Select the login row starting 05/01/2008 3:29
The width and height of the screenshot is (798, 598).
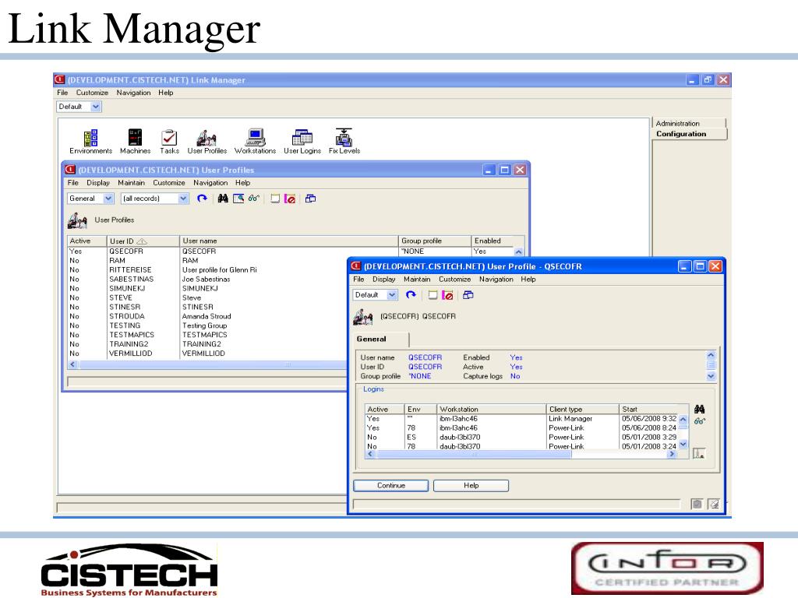coord(521,438)
